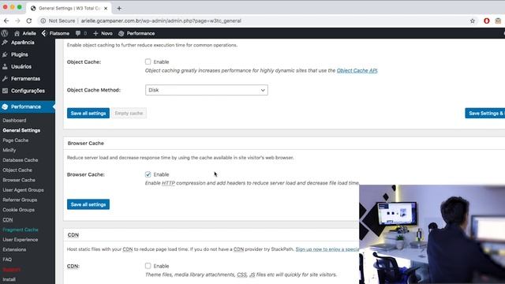
Task: Open the WordPress logo menu
Action: tap(5, 33)
